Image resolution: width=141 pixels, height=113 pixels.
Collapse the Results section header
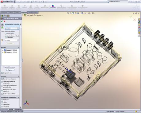coord(18,48)
